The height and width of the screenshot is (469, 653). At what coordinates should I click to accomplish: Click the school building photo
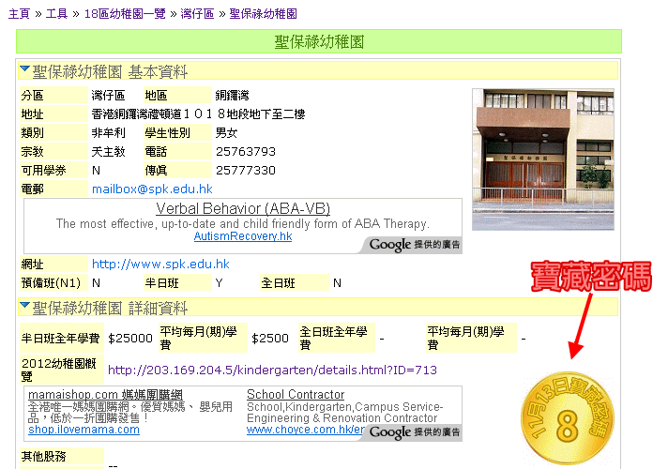point(543,159)
